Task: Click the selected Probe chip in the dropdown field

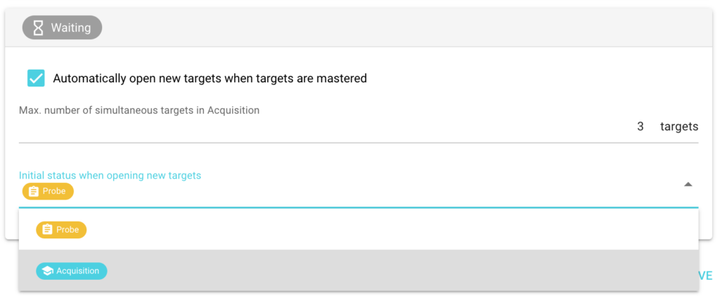Action: [x=49, y=191]
